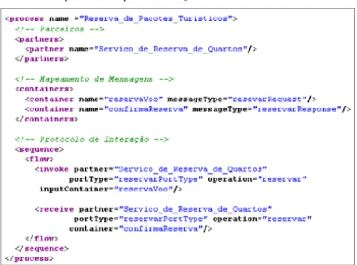Click the opening containers tag

44,89
